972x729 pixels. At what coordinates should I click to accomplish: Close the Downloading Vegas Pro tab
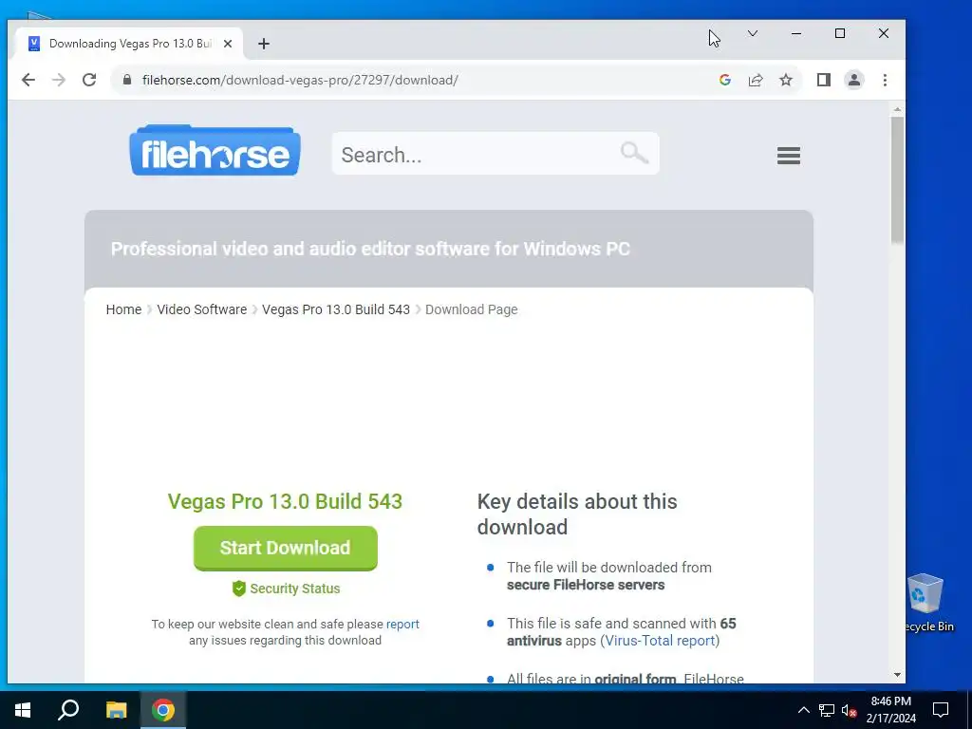(x=228, y=44)
